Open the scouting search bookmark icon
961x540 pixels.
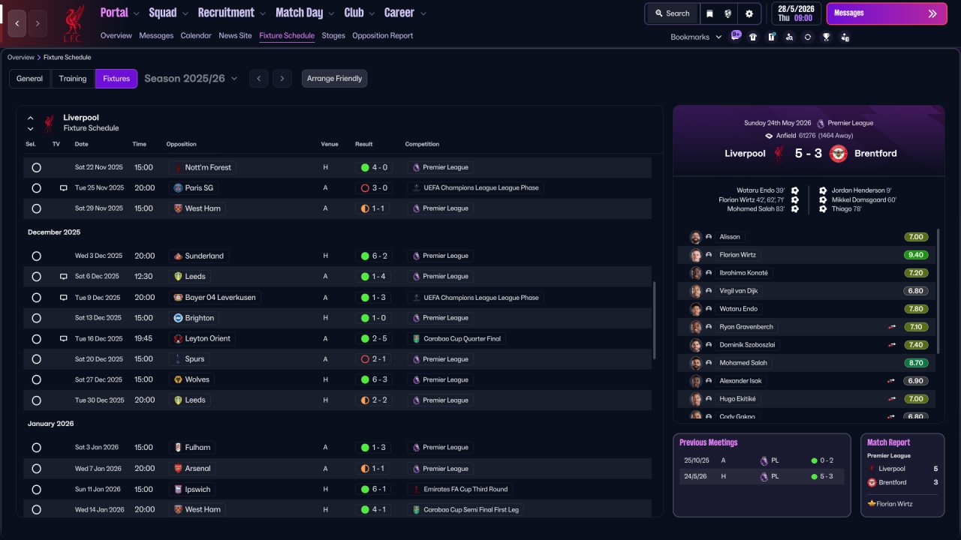point(789,37)
